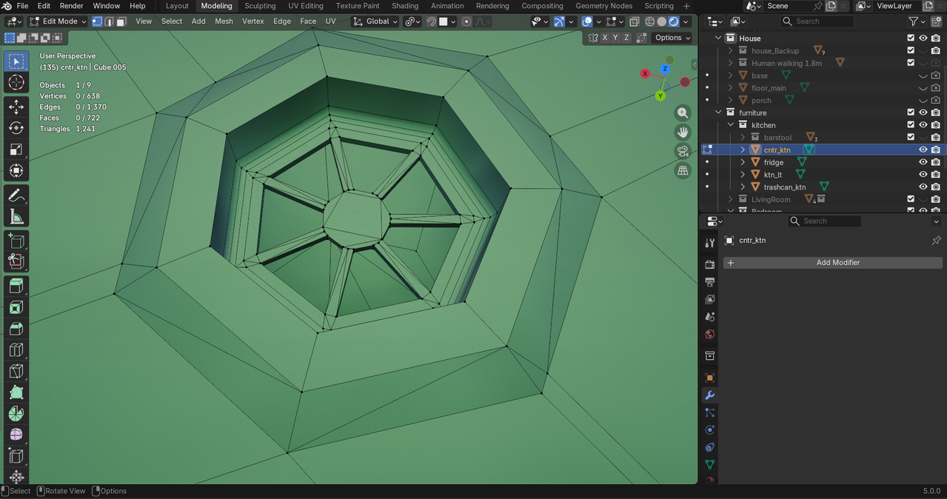The height and width of the screenshot is (499, 947).
Task: Switch to the UV Editing workspace tab
Action: pos(305,6)
